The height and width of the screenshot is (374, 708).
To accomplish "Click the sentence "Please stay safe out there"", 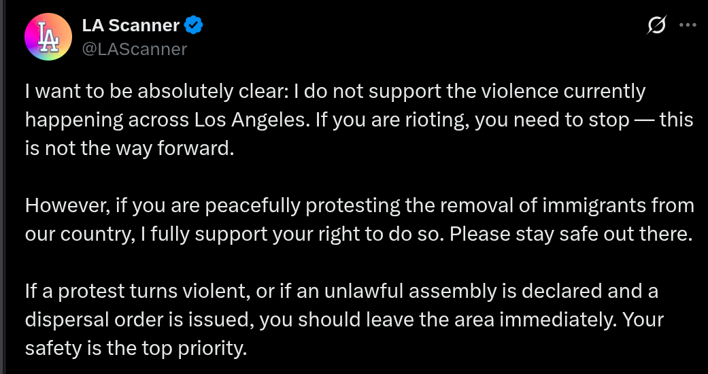I will [571, 234].
